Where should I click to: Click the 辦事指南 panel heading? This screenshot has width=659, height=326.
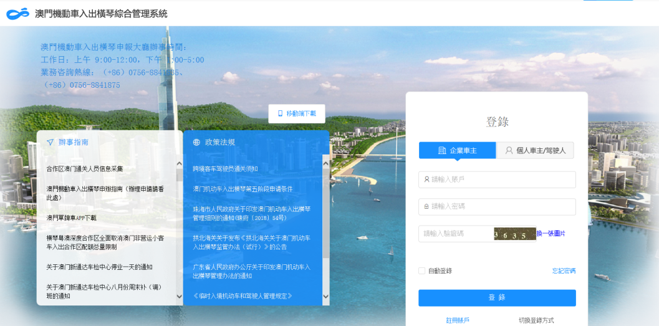tap(73, 142)
